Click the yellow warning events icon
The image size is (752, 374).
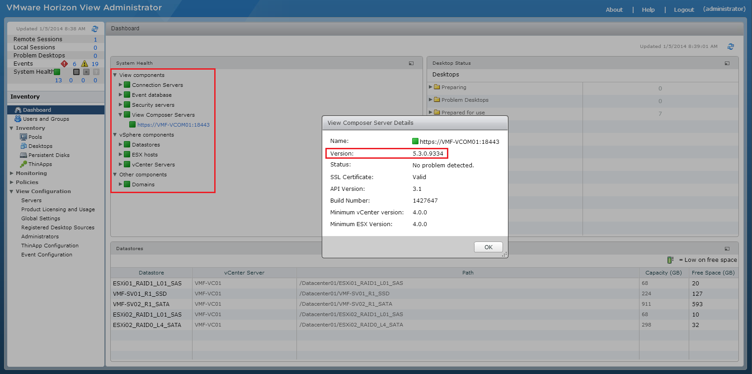[85, 64]
